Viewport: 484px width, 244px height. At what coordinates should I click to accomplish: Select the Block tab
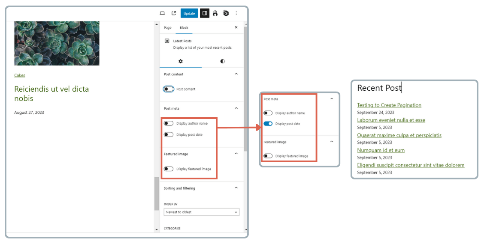coord(184,27)
